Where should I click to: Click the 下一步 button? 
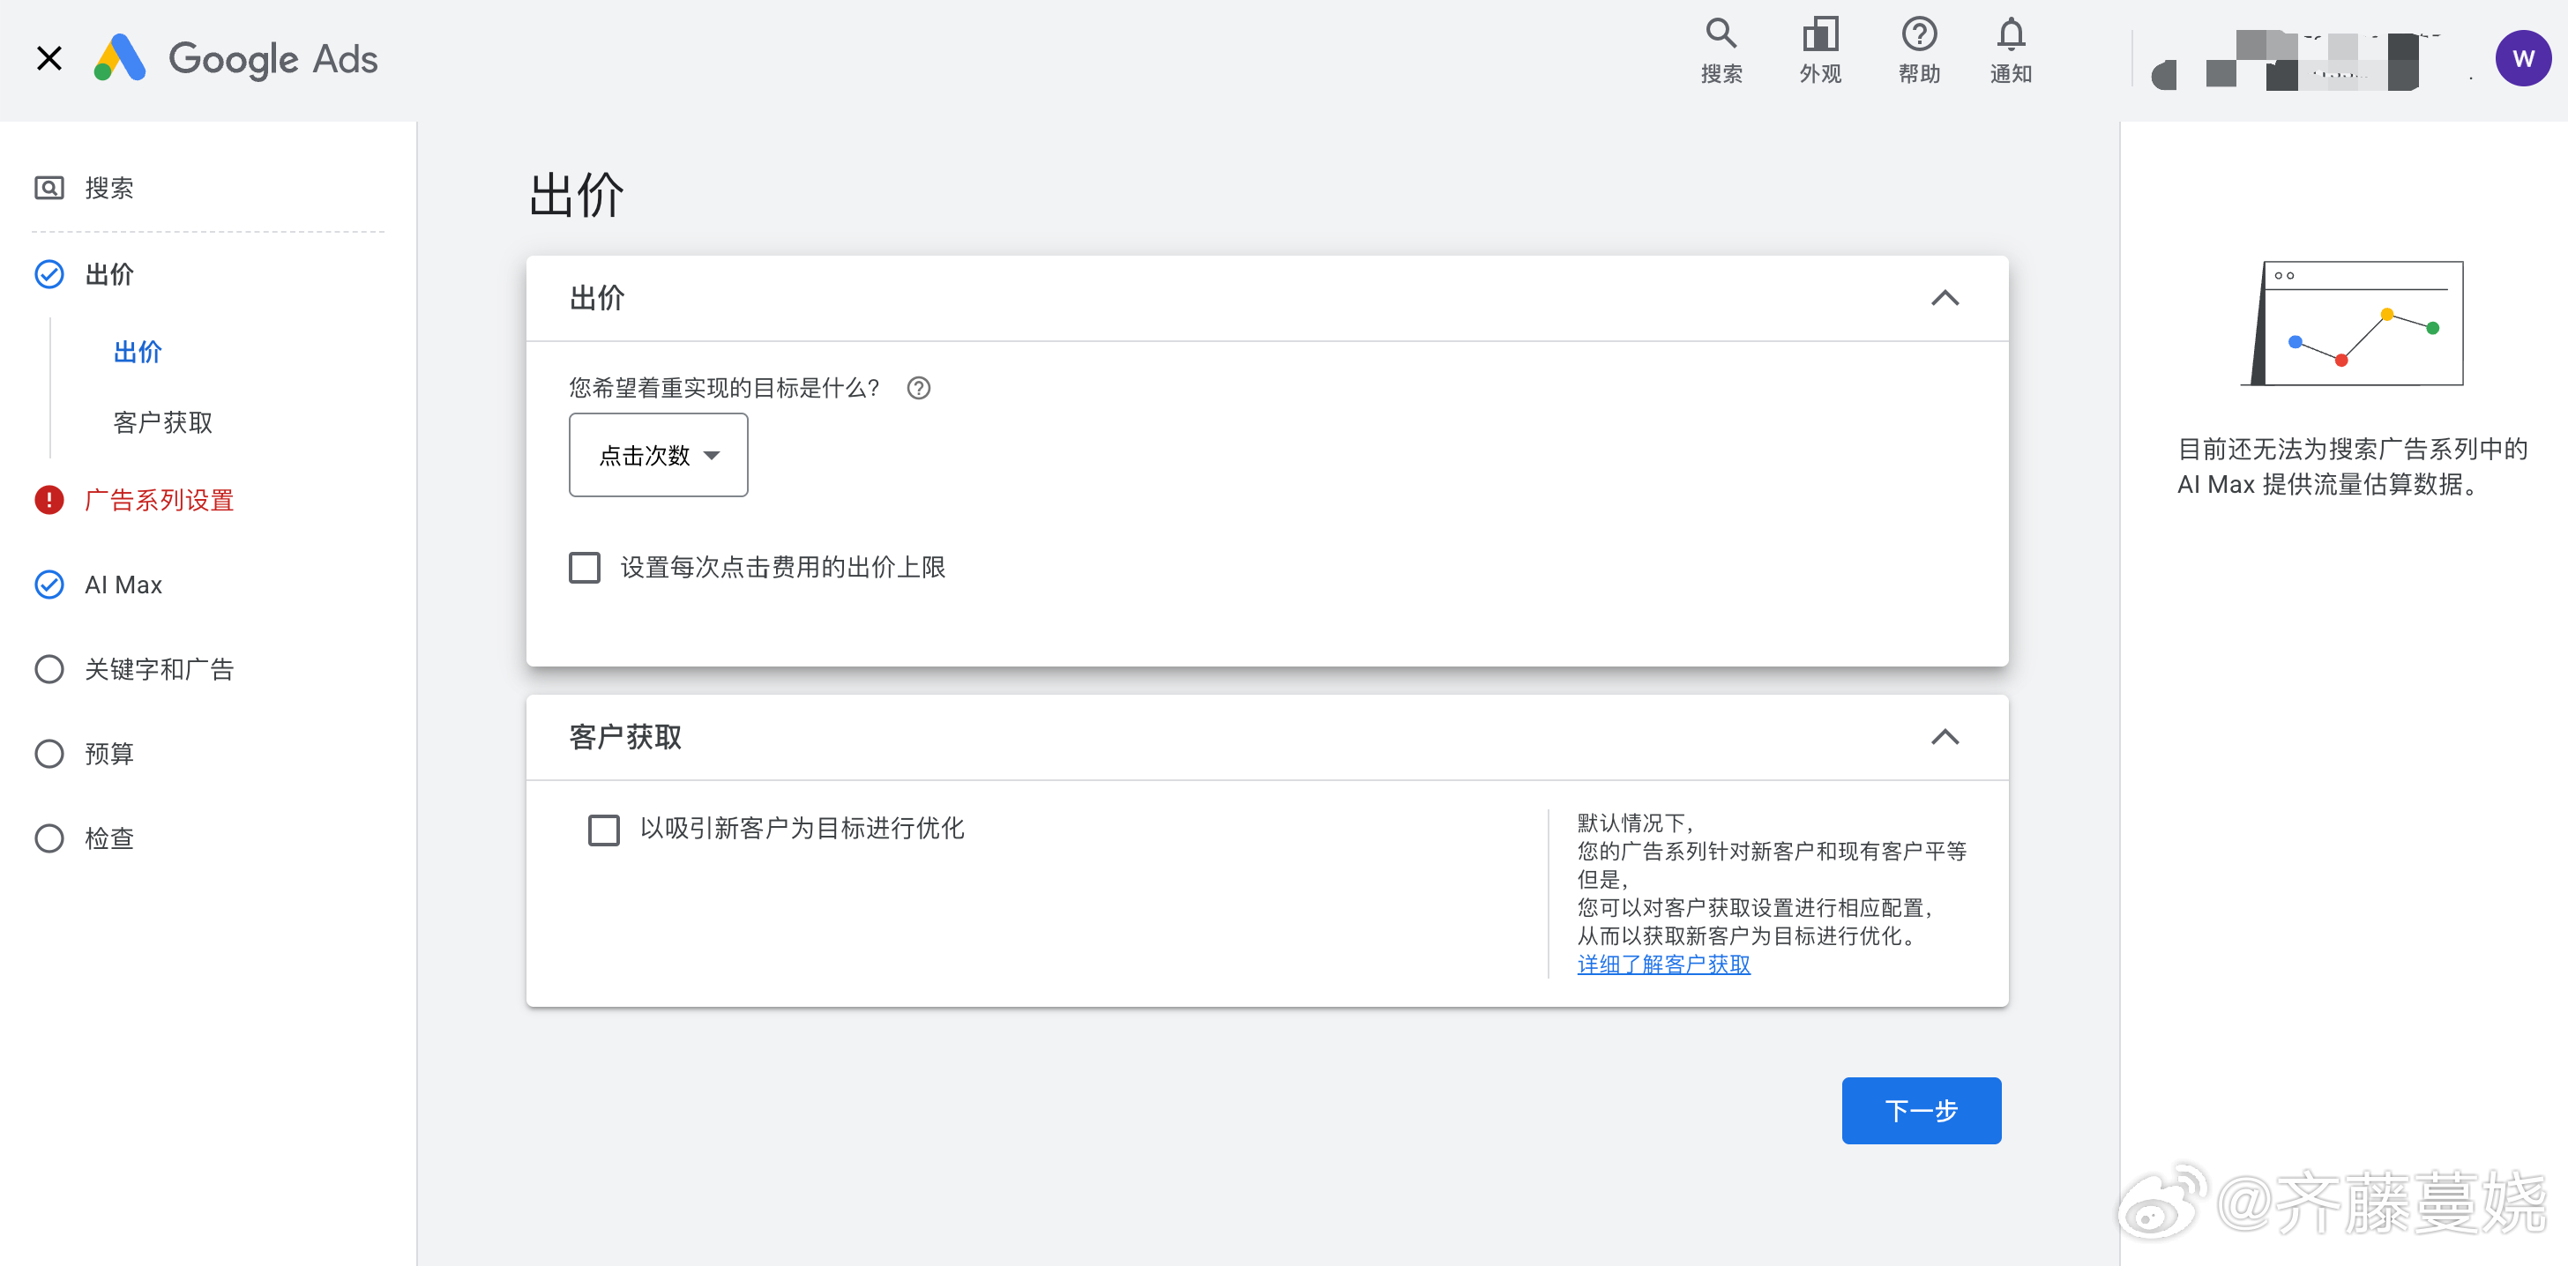point(1921,1109)
